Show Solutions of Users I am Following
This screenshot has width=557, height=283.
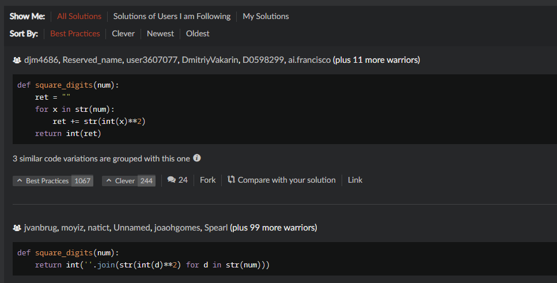(x=172, y=16)
